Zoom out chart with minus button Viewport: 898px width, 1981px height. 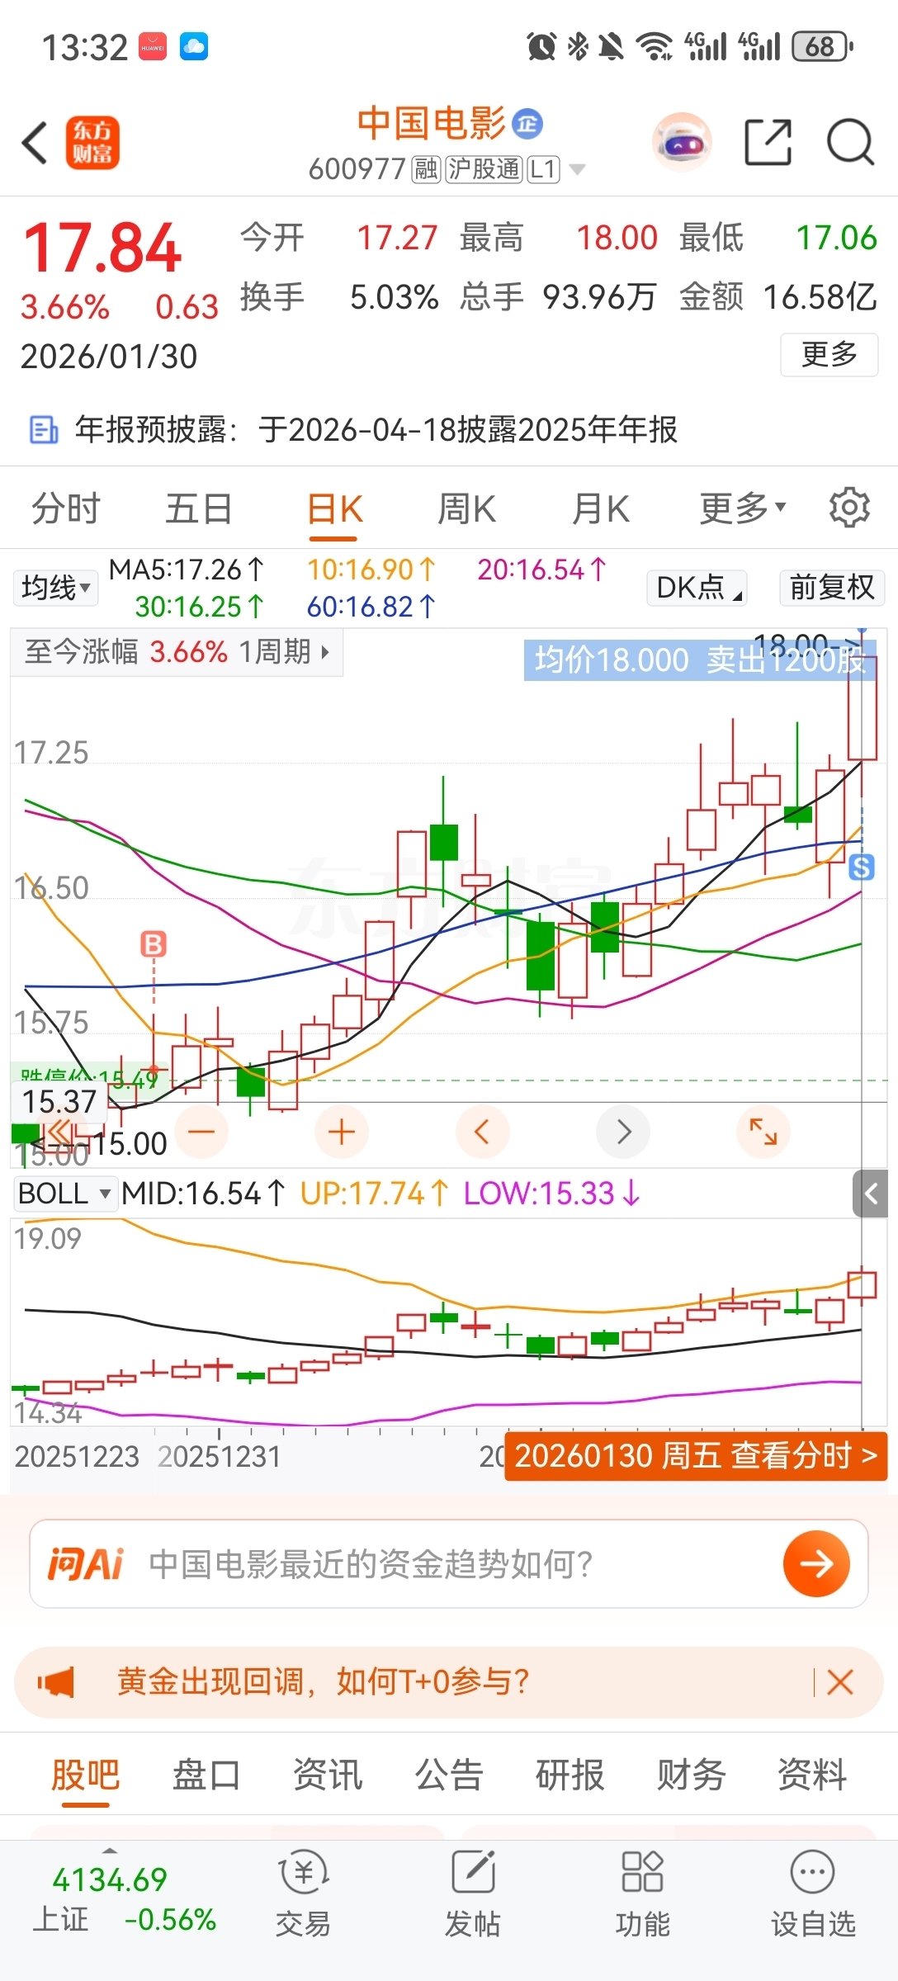(x=201, y=1131)
